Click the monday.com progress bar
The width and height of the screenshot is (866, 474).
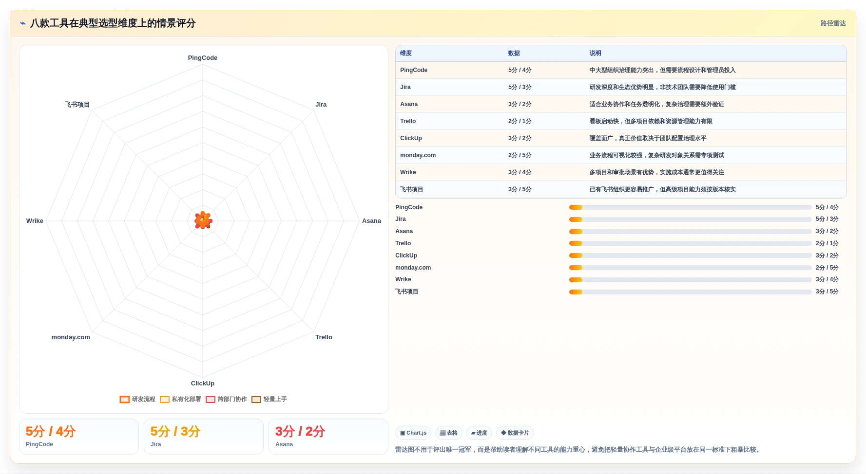[x=691, y=268]
